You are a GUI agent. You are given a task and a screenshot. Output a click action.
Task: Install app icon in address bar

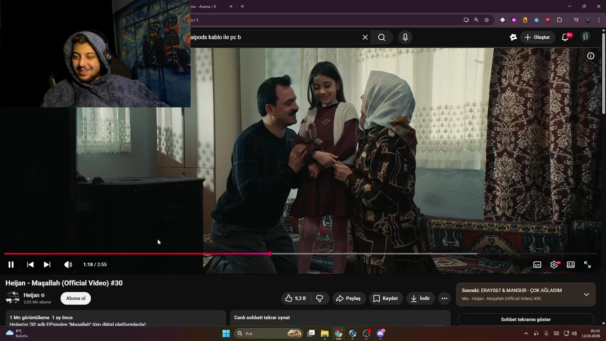click(466, 20)
